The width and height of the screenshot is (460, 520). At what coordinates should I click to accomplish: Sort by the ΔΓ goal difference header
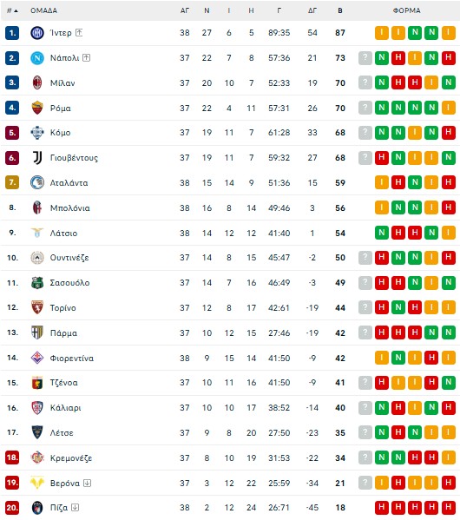[x=312, y=10]
